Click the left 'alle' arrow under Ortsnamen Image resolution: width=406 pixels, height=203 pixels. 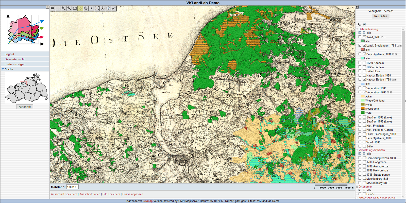click(x=360, y=190)
